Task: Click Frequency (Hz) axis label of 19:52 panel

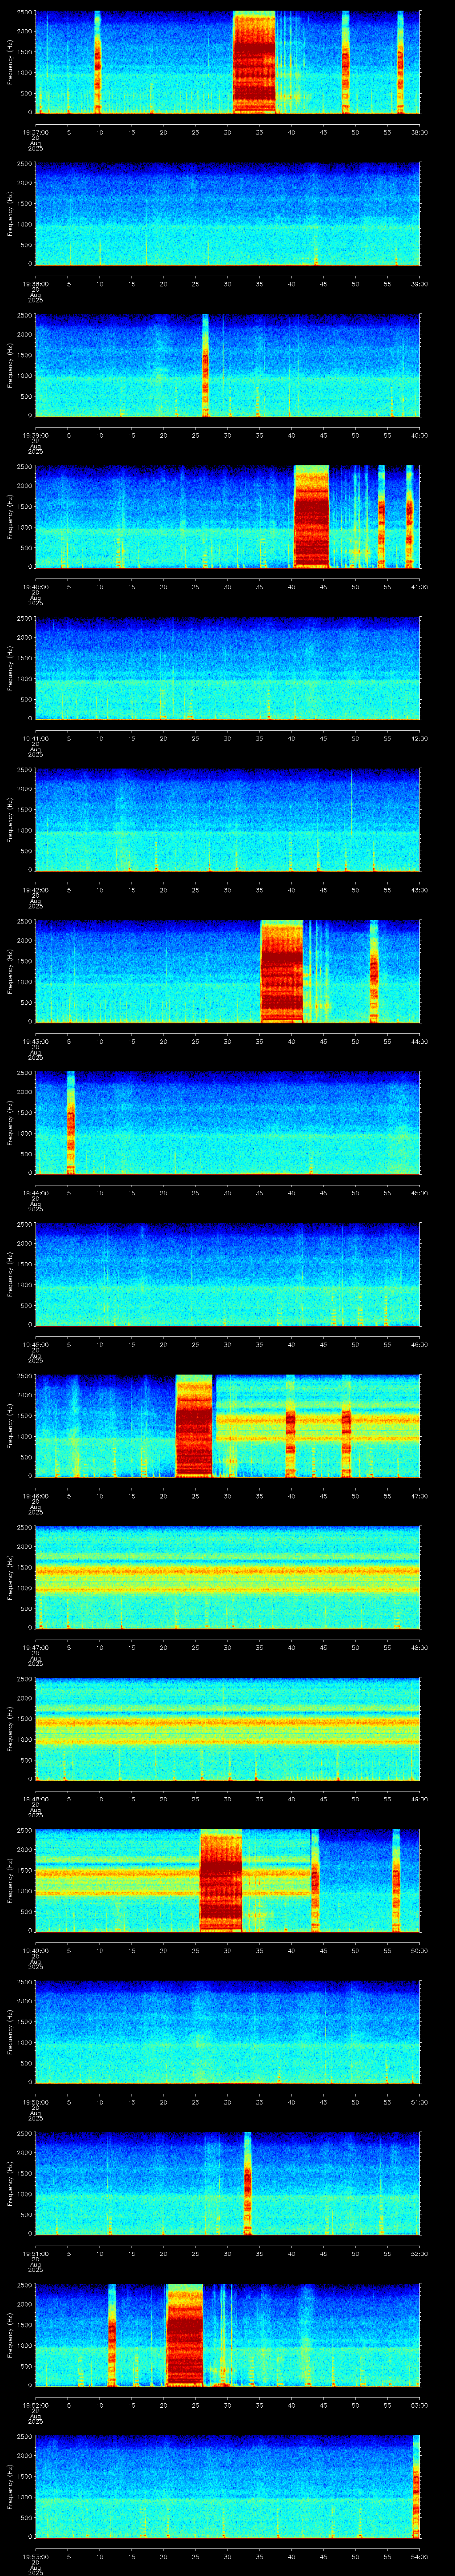Action: point(10,2335)
